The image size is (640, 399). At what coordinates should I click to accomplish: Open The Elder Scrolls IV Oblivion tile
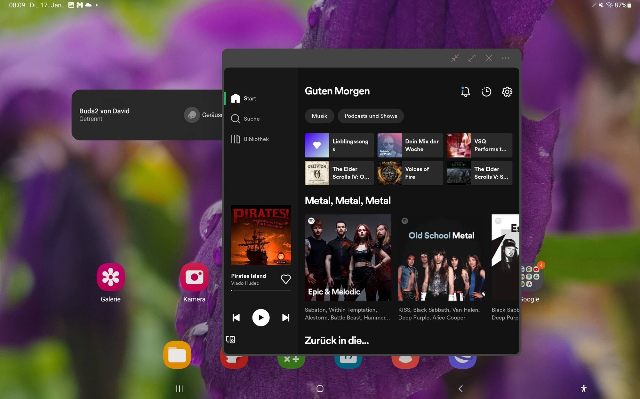(339, 173)
